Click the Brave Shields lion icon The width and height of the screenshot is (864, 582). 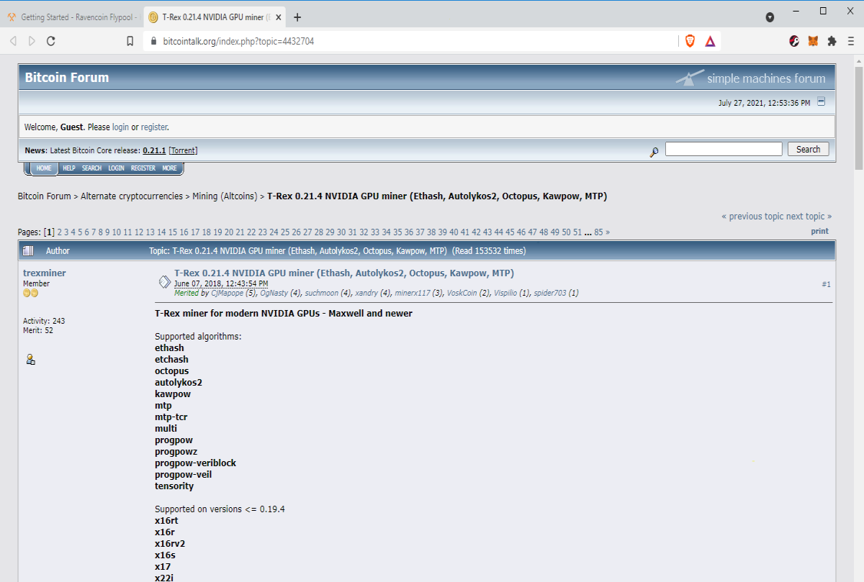[x=690, y=41]
